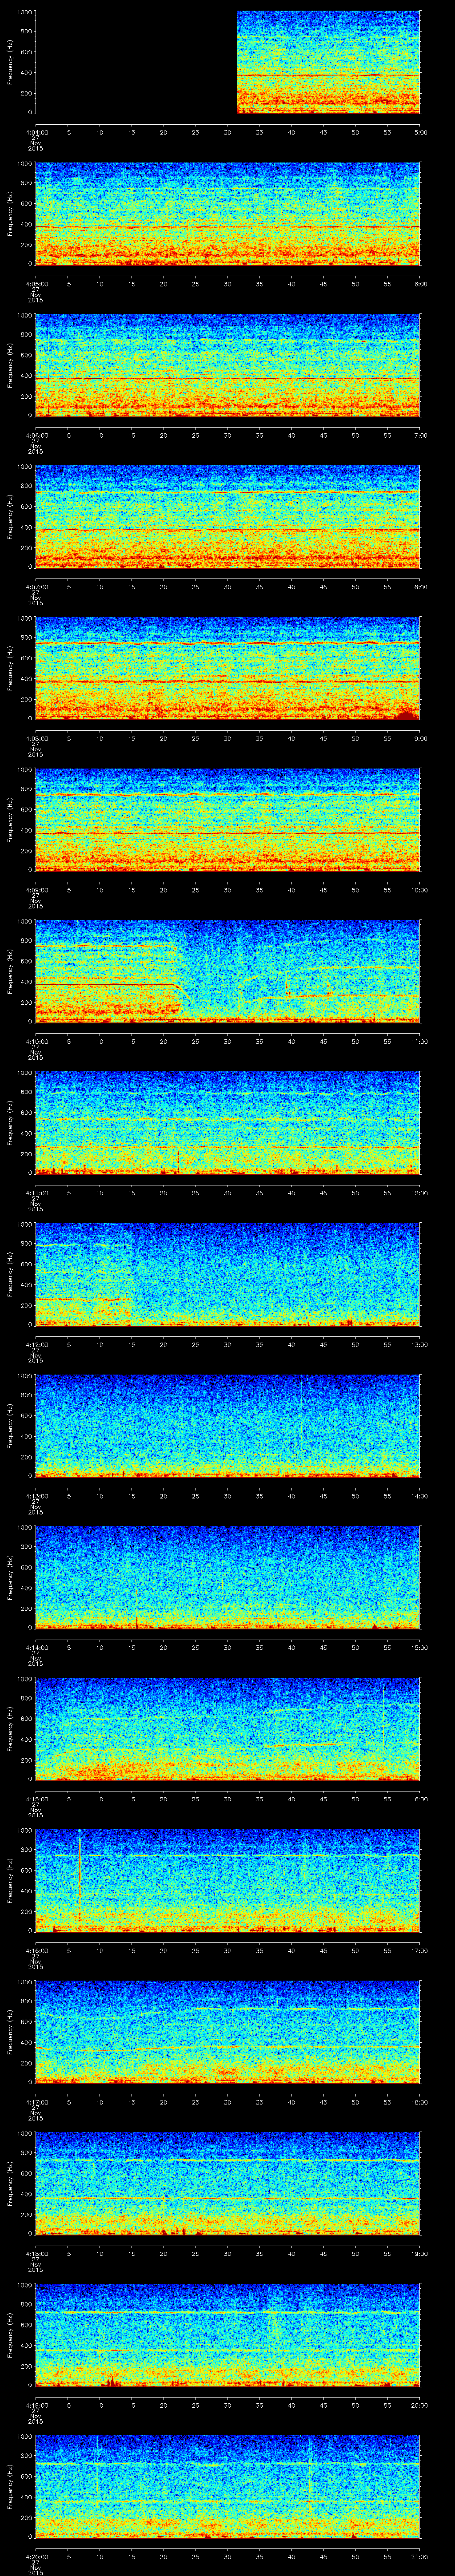Click the blank black region in the 4:04:00 spectrogram

click(x=135, y=62)
